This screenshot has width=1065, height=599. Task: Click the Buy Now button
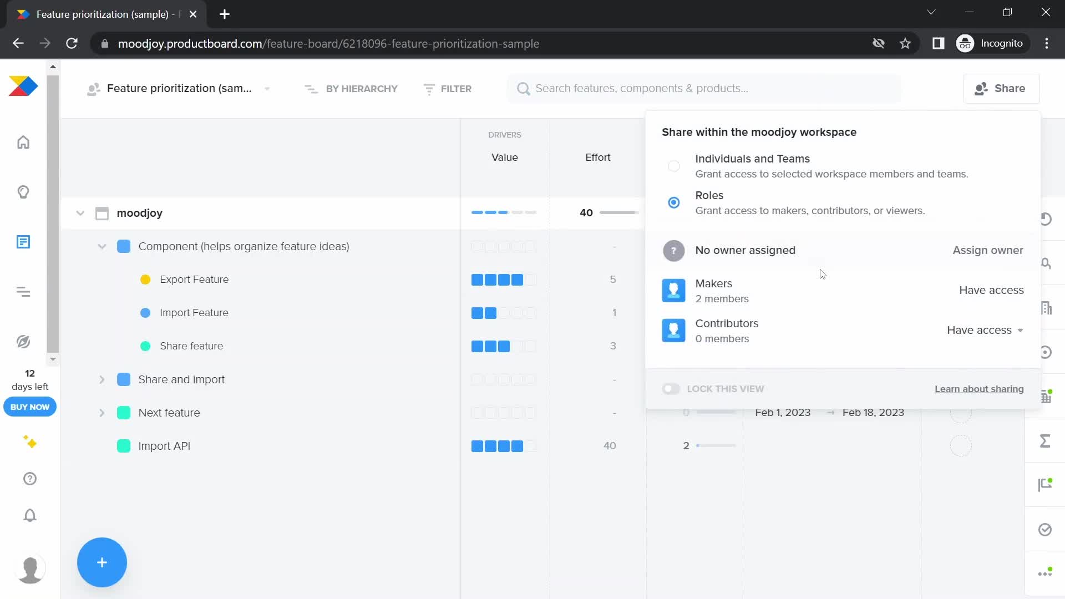point(30,407)
